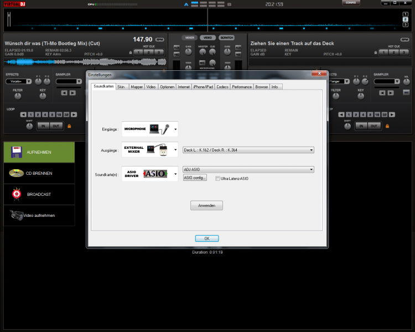Toggle the left REC mixer button
This screenshot has width=415, height=332.
177,54
